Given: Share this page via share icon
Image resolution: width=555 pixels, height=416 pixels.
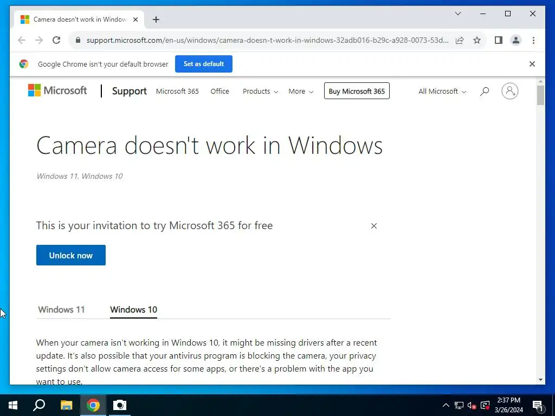Looking at the screenshot, I should point(460,40).
